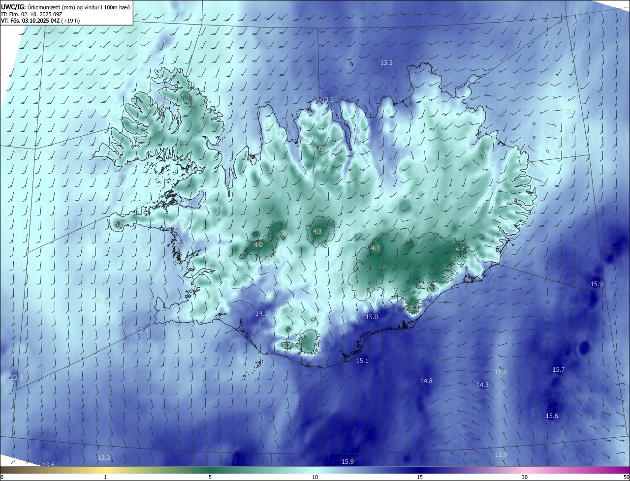Click the 15.0 value label south of Vatnajökull

372,317
